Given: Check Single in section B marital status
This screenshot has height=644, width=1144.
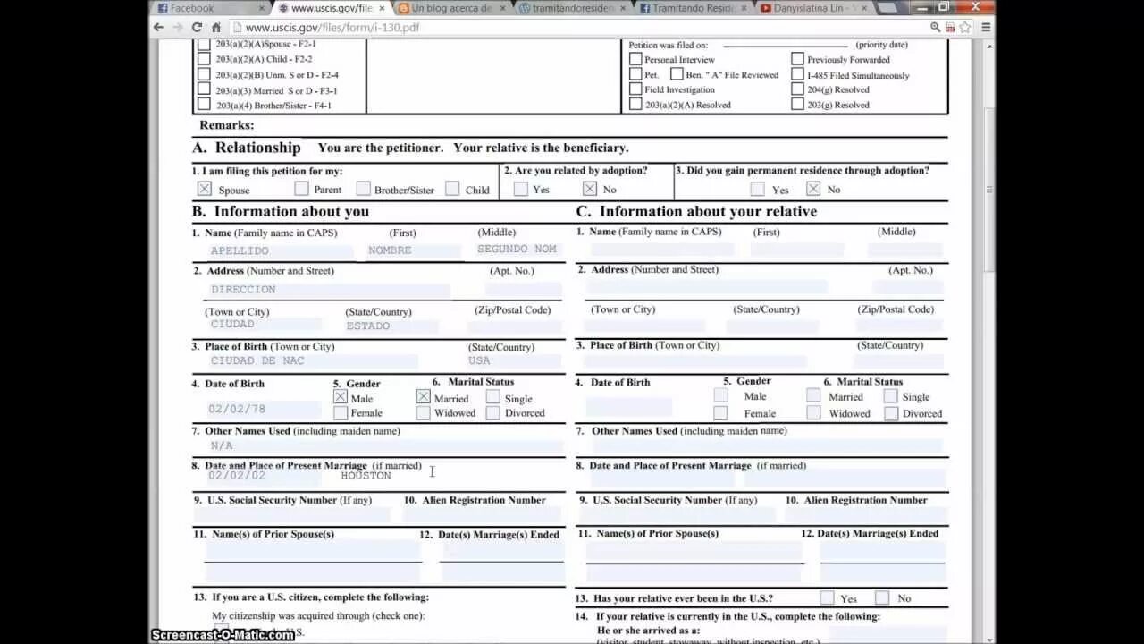Looking at the screenshot, I should 493,396.
